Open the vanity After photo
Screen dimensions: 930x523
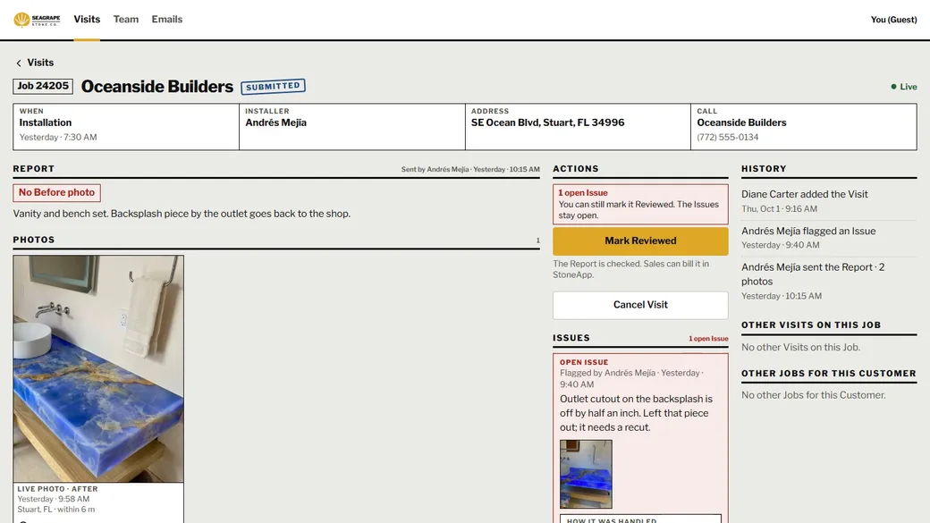point(98,369)
